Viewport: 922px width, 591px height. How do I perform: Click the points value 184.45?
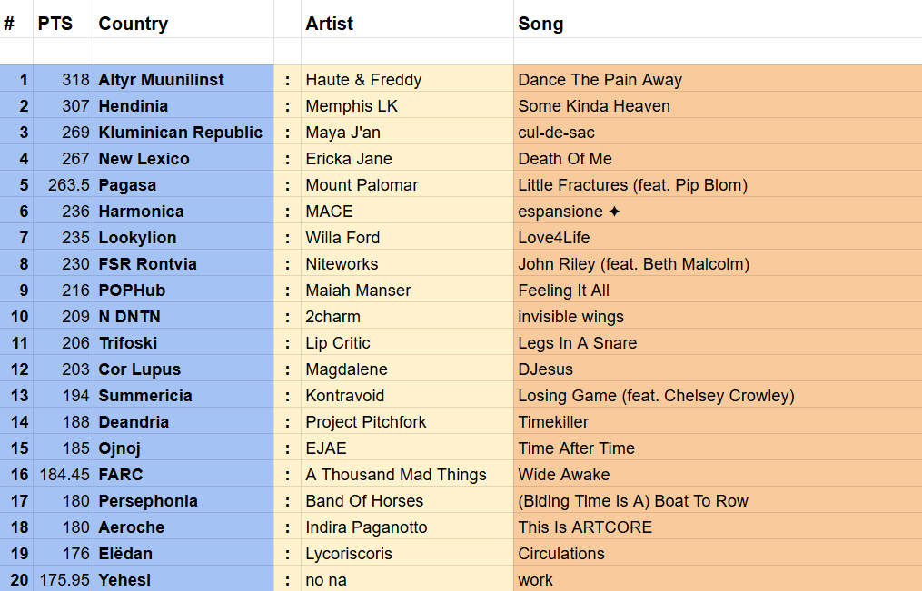point(64,475)
